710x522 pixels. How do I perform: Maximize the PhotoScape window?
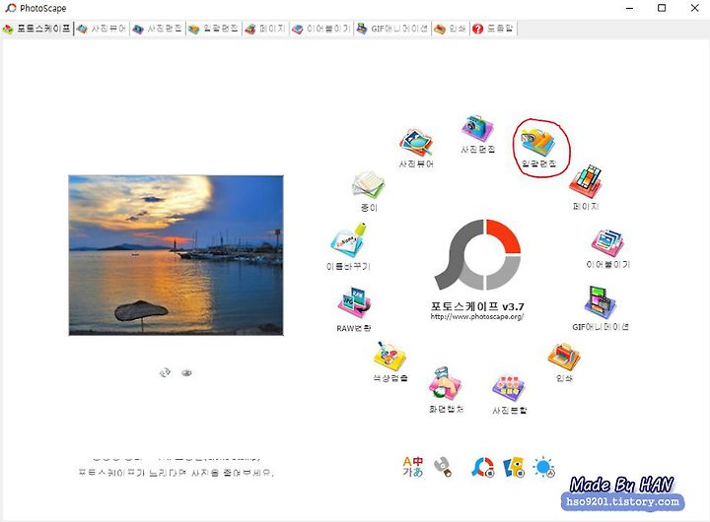662,8
